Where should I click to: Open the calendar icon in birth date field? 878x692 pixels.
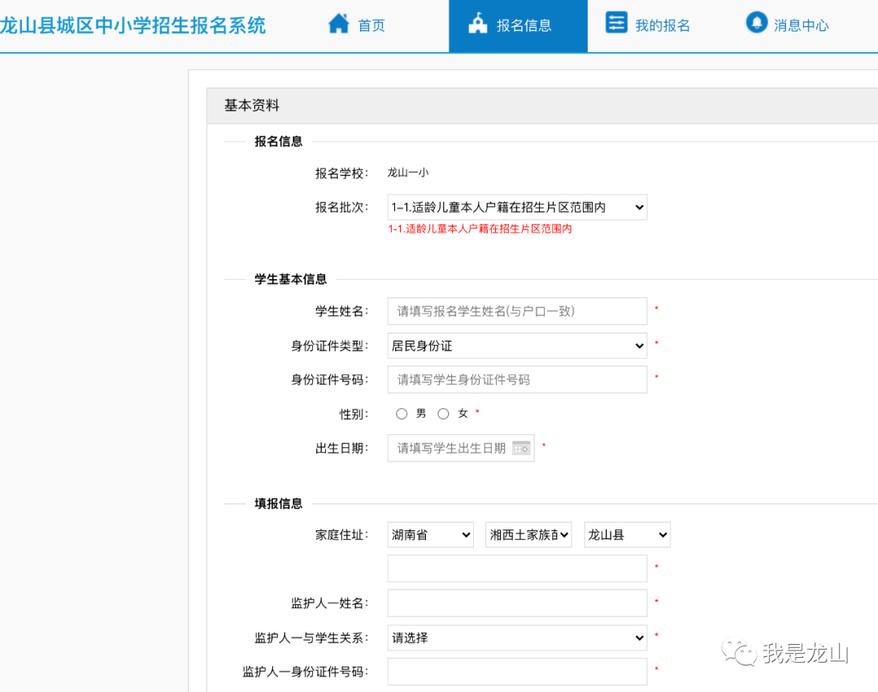point(521,448)
